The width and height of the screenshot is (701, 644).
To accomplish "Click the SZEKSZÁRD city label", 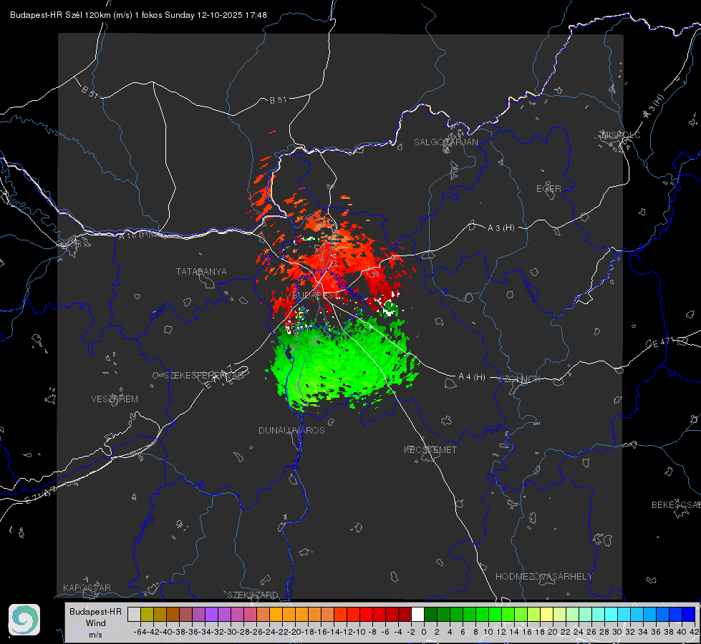I will [253, 595].
